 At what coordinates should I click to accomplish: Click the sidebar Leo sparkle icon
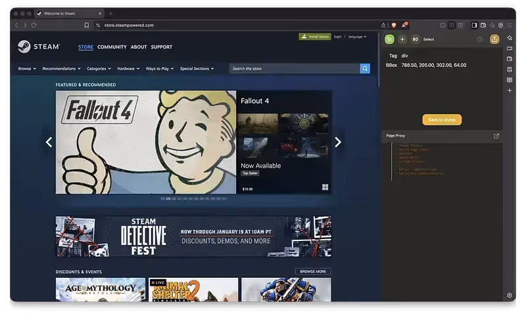[x=510, y=37]
